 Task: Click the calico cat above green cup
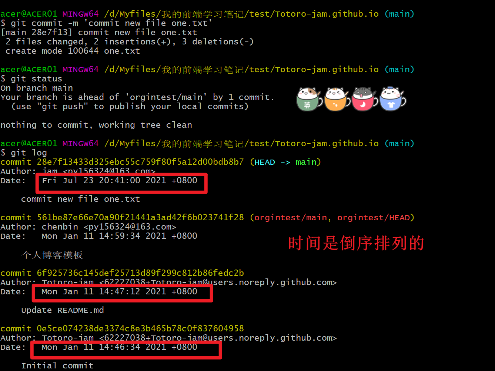pyautogui.click(x=308, y=93)
